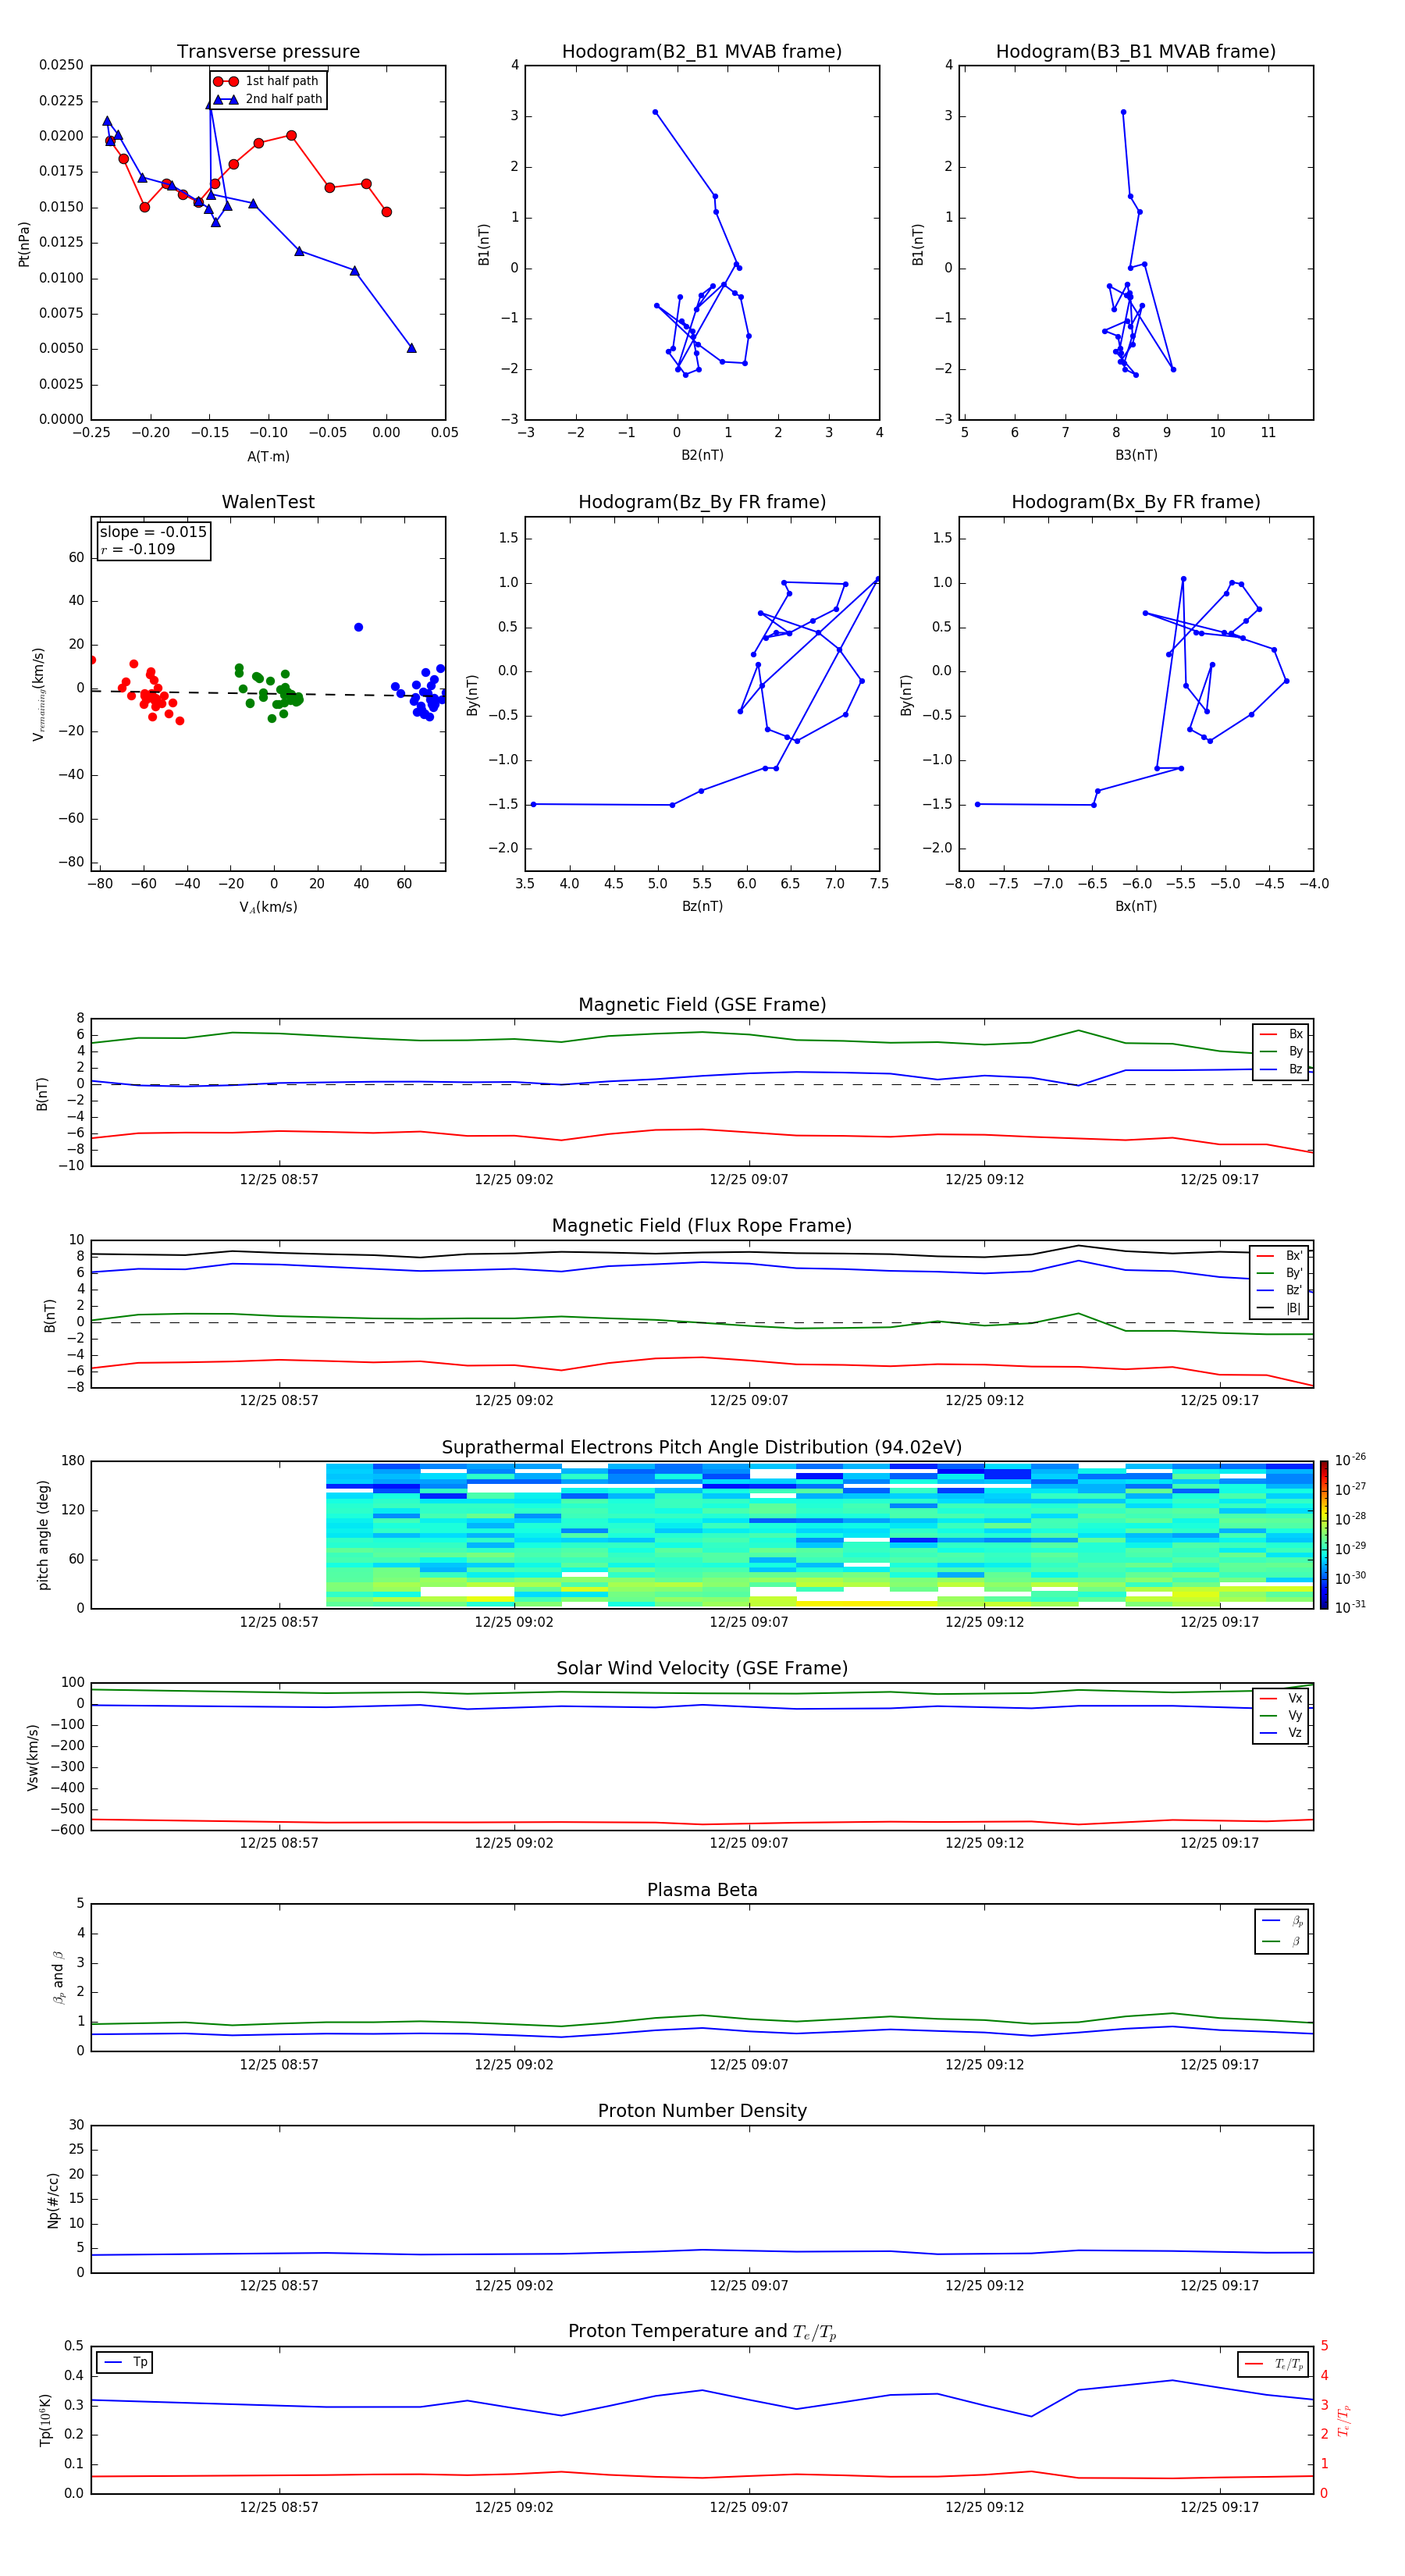This screenshot has width=1405, height=2576.
Task: Click the "V_A(km/s)" x-axis label
Action: (268, 907)
